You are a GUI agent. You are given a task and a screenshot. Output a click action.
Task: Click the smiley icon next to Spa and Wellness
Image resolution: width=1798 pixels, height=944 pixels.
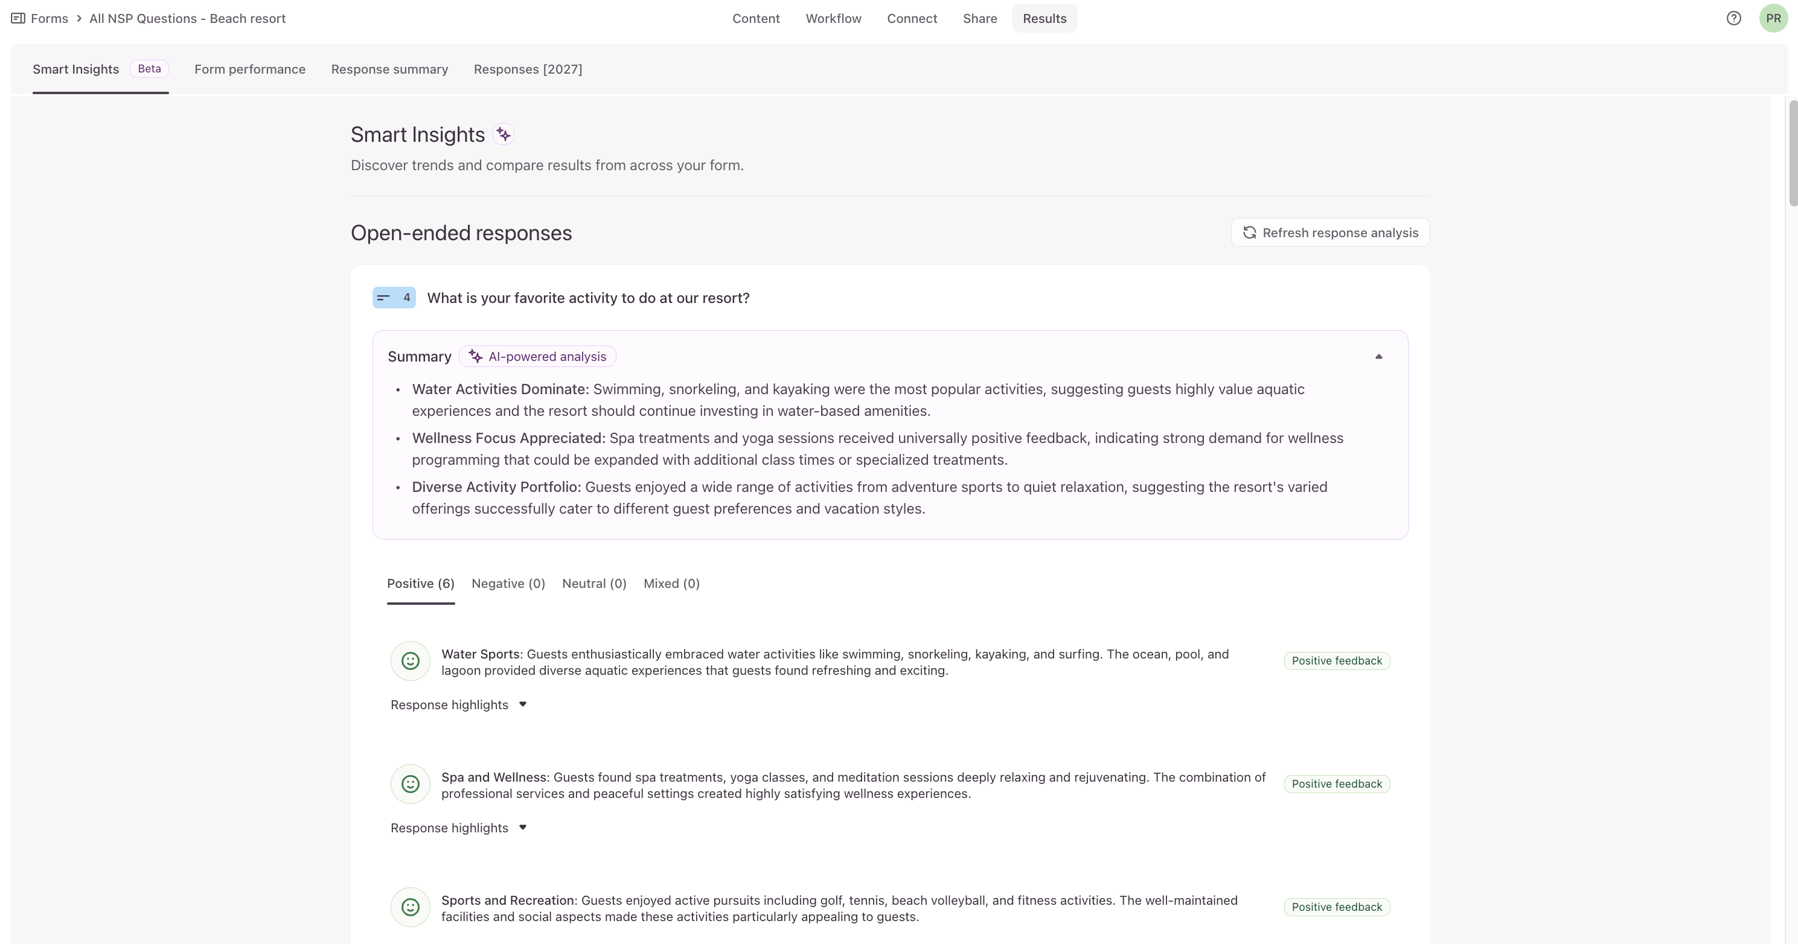pos(411,783)
